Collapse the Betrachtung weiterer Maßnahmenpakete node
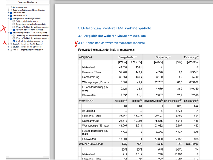The width and height of the screenshot is (213, 160). click(x=8, y=33)
